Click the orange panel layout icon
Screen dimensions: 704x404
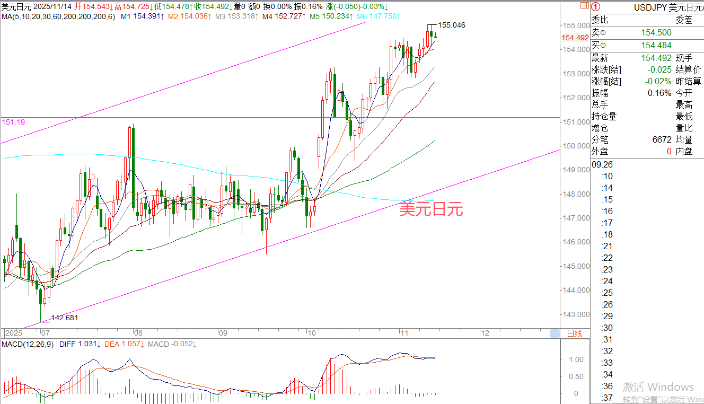(x=584, y=6)
